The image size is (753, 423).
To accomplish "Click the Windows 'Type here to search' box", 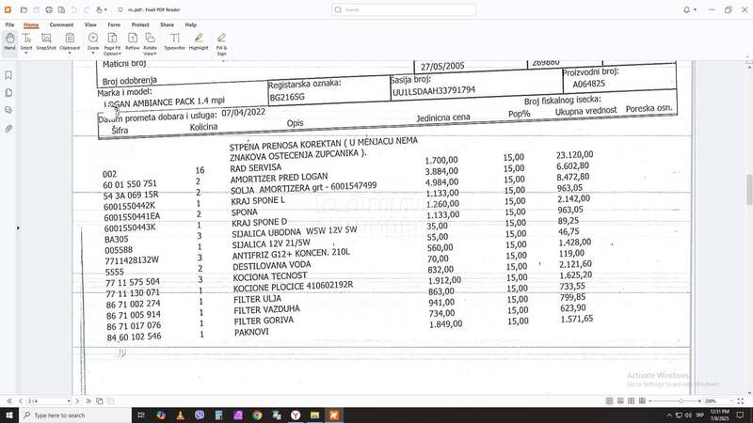I will click(x=75, y=415).
